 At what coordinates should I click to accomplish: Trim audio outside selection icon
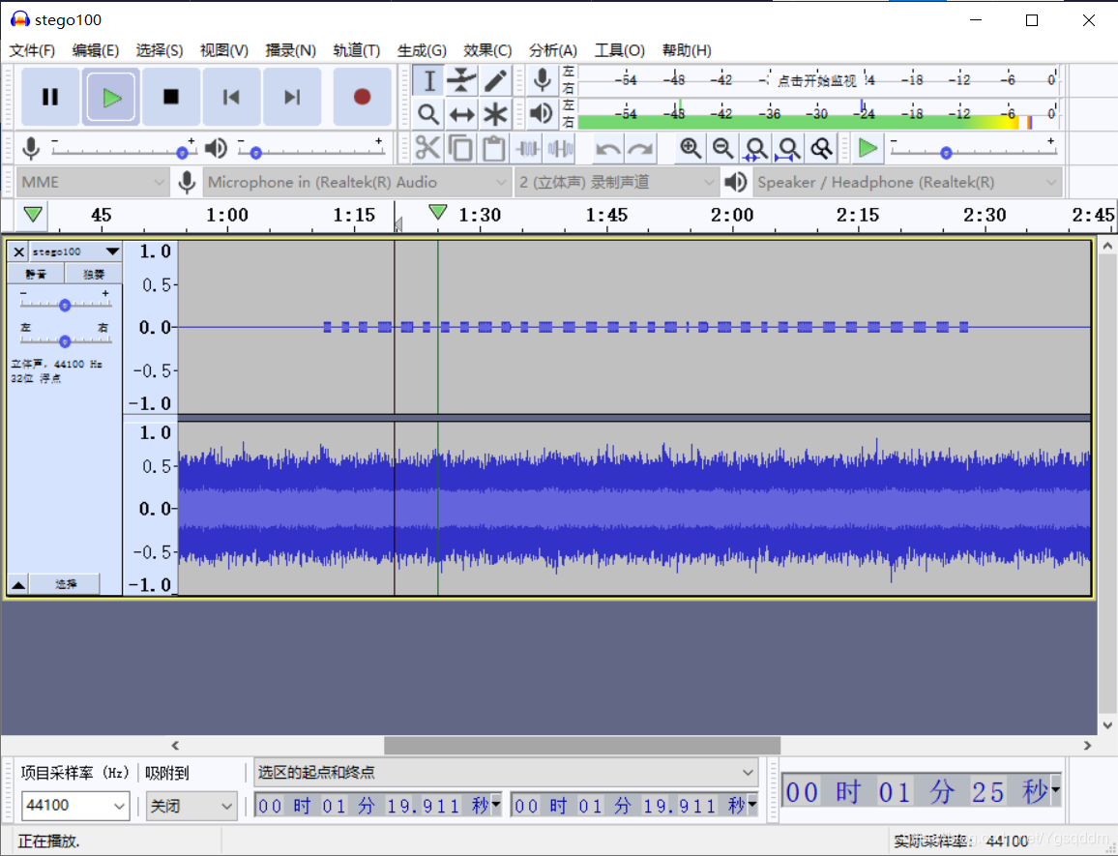[x=528, y=148]
